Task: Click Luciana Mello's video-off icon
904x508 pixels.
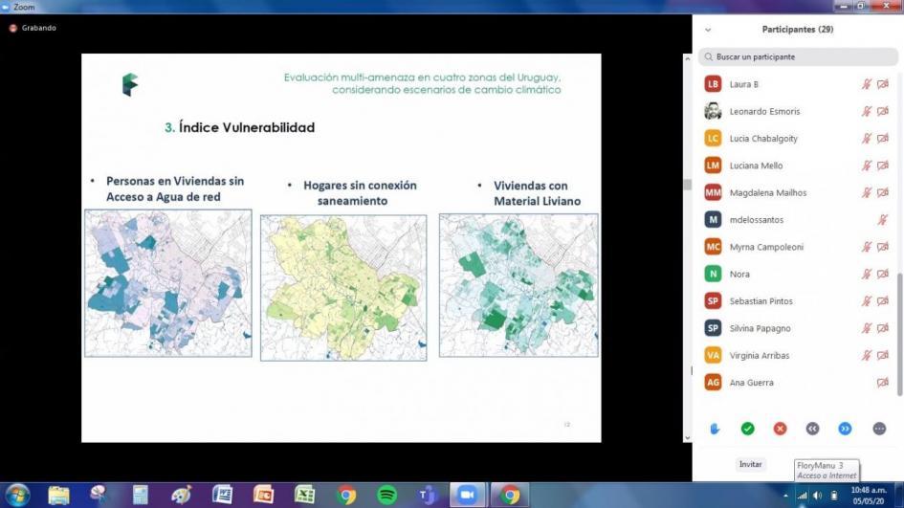Action: (883, 166)
